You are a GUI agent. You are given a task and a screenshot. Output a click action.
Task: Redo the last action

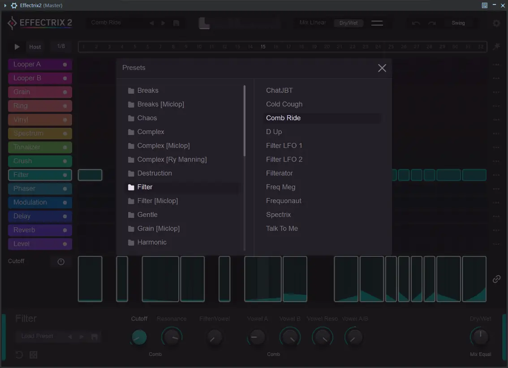[432, 23]
